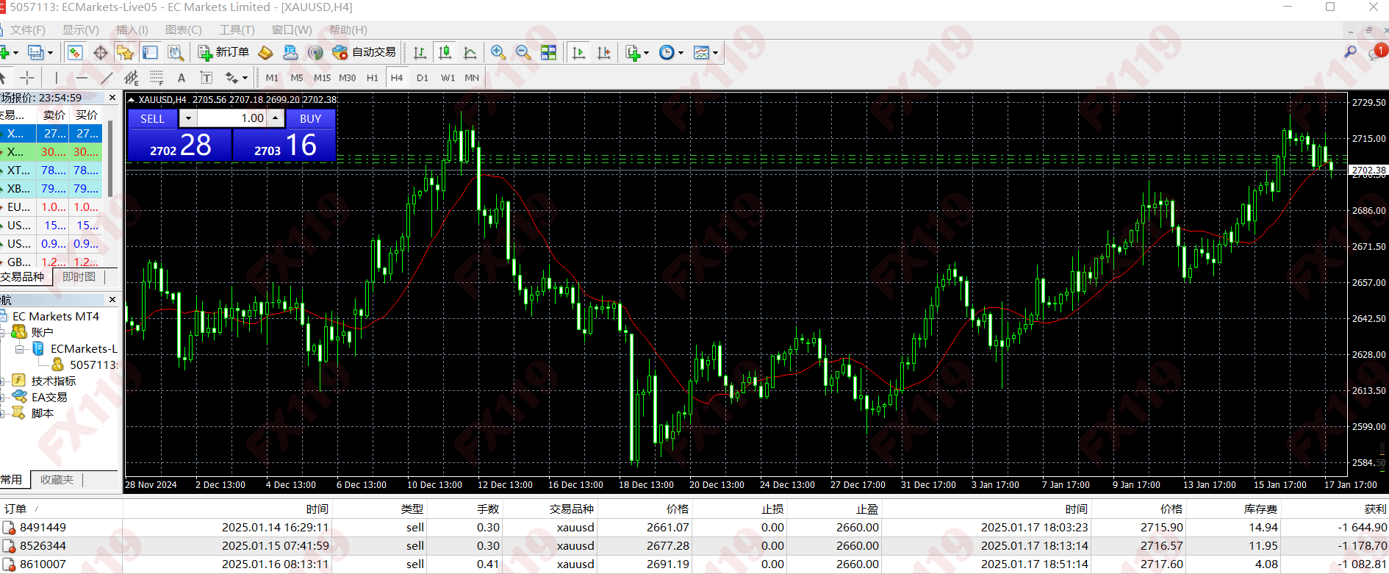This screenshot has height=574, width=1389.
Task: Select the crosshair cursor tool
Action: [x=27, y=78]
